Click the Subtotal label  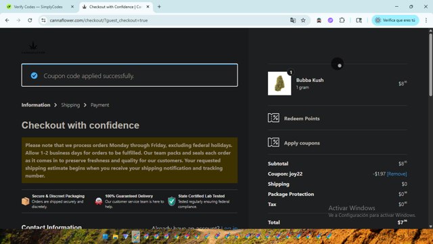[278, 163]
